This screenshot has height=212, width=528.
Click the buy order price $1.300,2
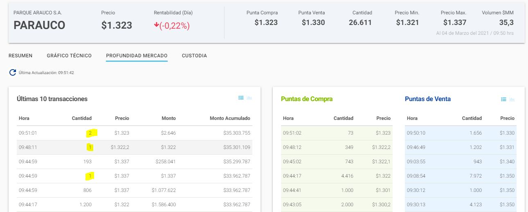[x=381, y=205]
